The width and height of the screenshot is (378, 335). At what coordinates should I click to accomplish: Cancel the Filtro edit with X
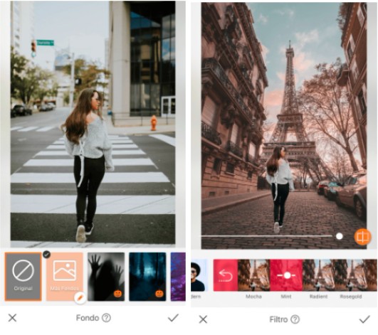point(203,319)
